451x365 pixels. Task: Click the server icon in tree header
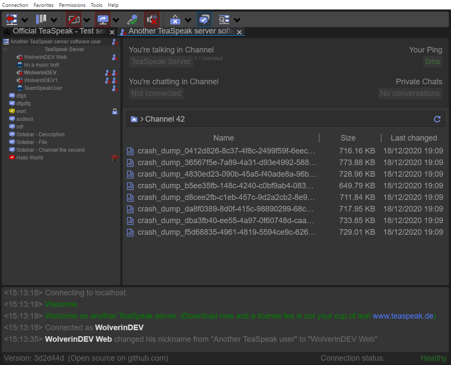point(6,42)
